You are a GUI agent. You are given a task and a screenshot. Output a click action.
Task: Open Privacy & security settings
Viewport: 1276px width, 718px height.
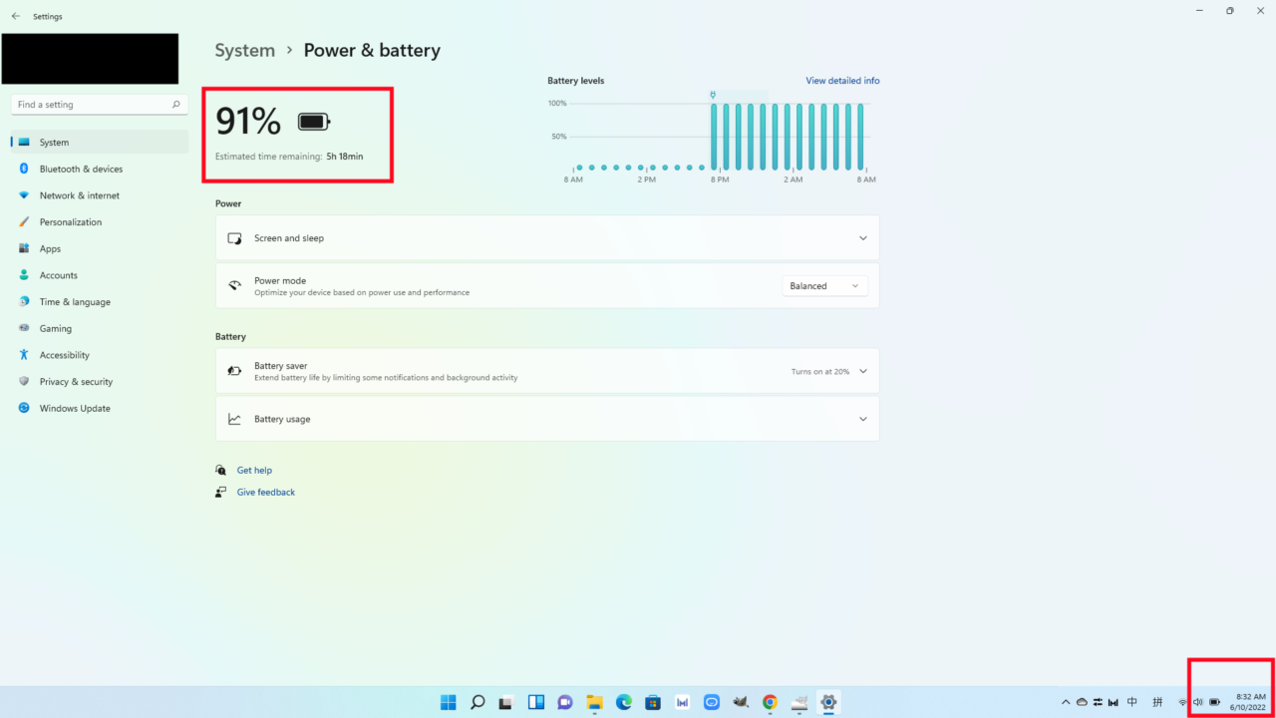(x=100, y=382)
